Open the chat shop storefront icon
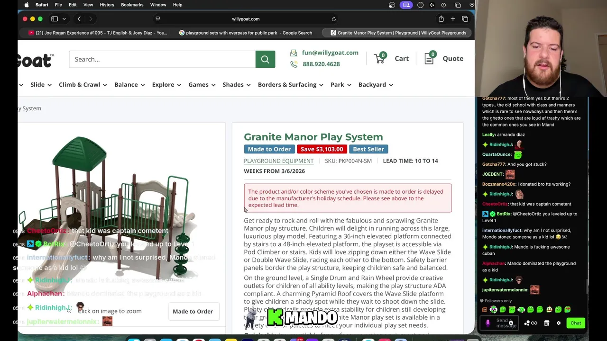Viewport: 607px width, 341px height. [547, 323]
